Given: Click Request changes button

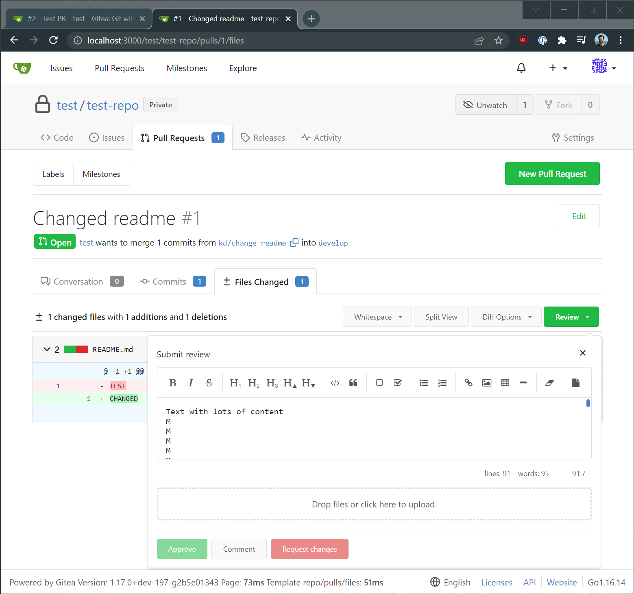Looking at the screenshot, I should coord(309,549).
